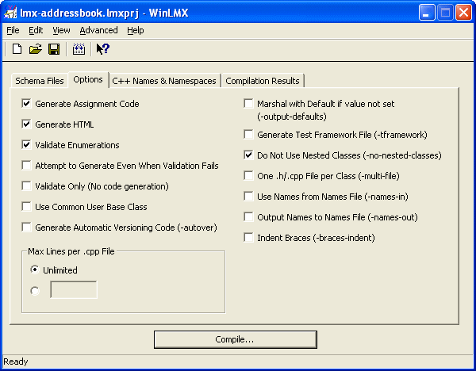The image size is (476, 371).
Task: Close the WinLMX window
Action: pyautogui.click(x=463, y=13)
